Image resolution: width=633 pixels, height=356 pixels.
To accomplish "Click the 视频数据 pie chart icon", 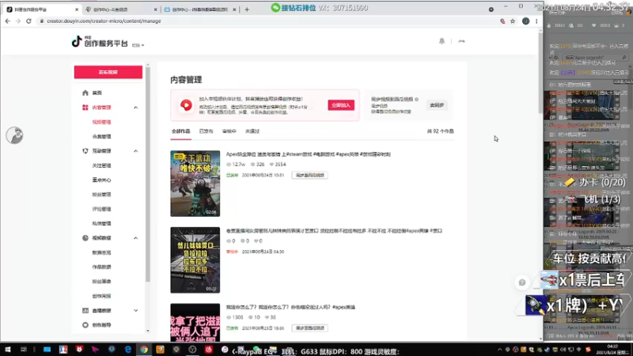I will coord(85,238).
